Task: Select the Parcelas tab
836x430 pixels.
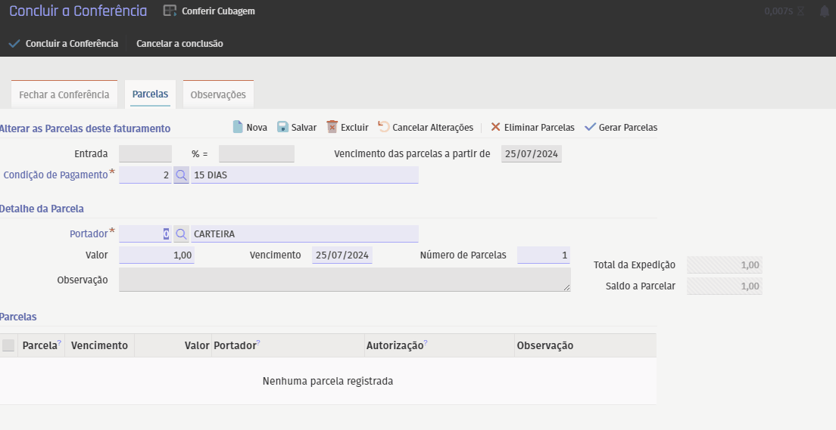Action: click(150, 95)
